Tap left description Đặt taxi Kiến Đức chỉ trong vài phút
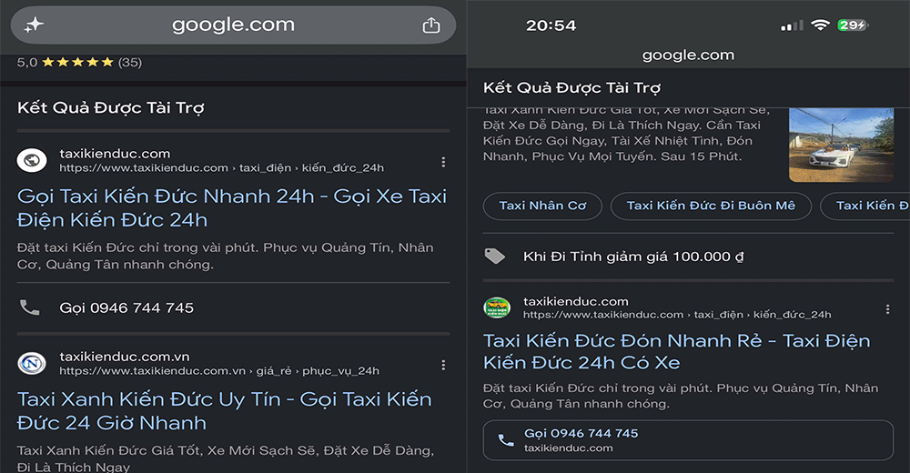The width and height of the screenshot is (910, 473). click(x=225, y=256)
